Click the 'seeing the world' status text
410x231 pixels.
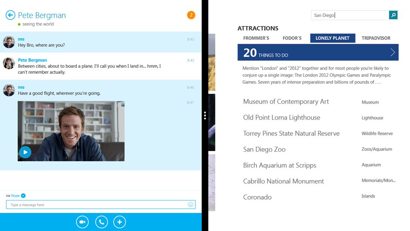pyautogui.click(x=38, y=24)
